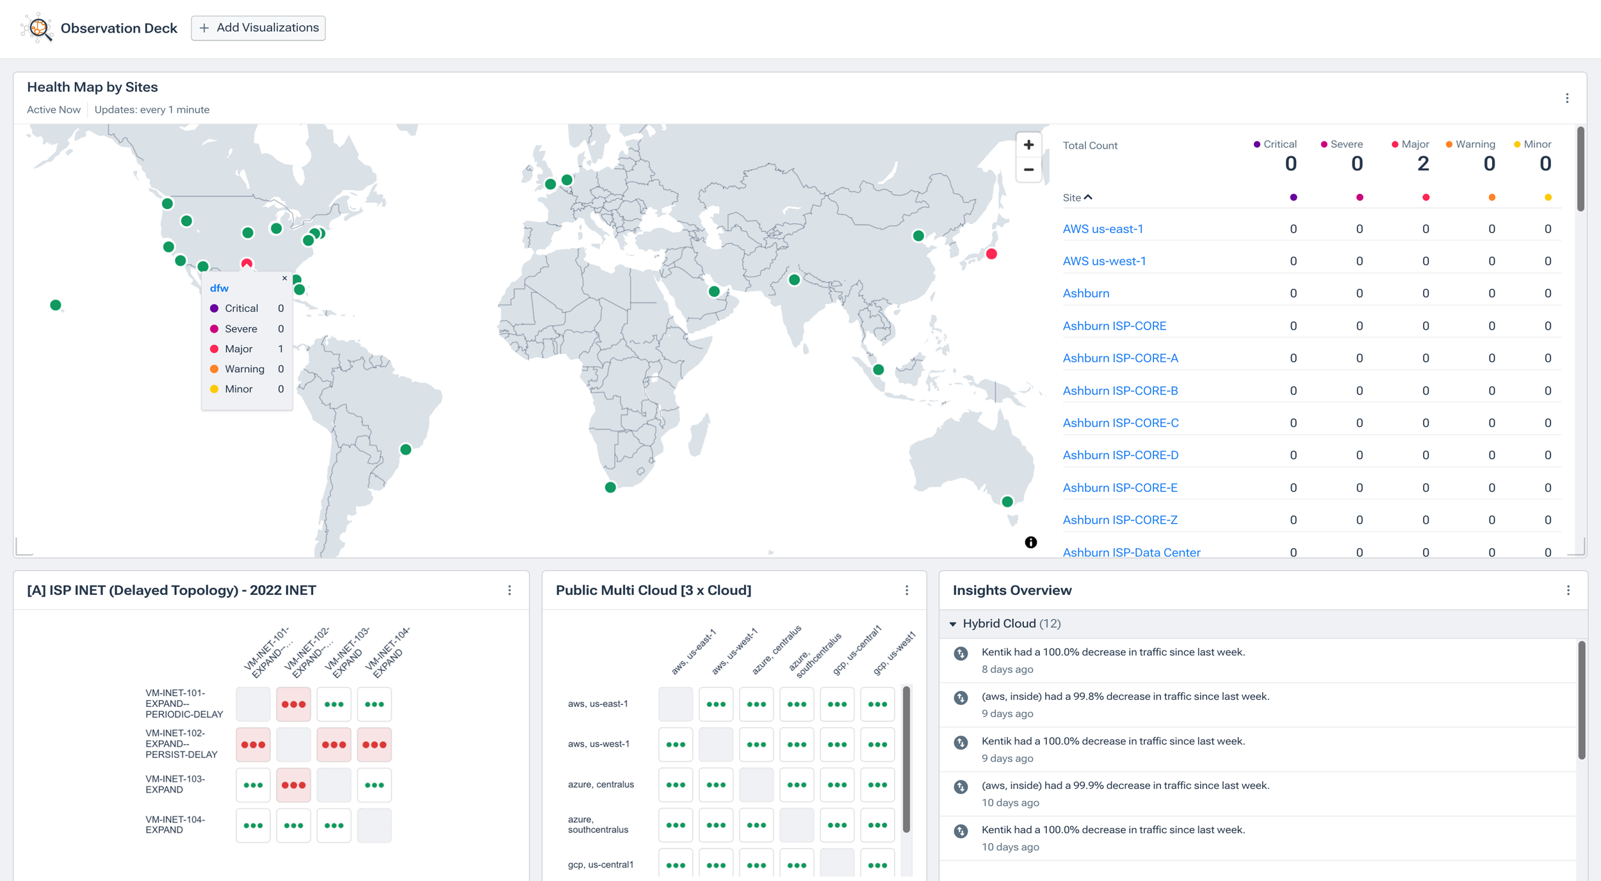Click the dfw link in popup
Viewport: 1601px width, 881px height.
tap(219, 288)
